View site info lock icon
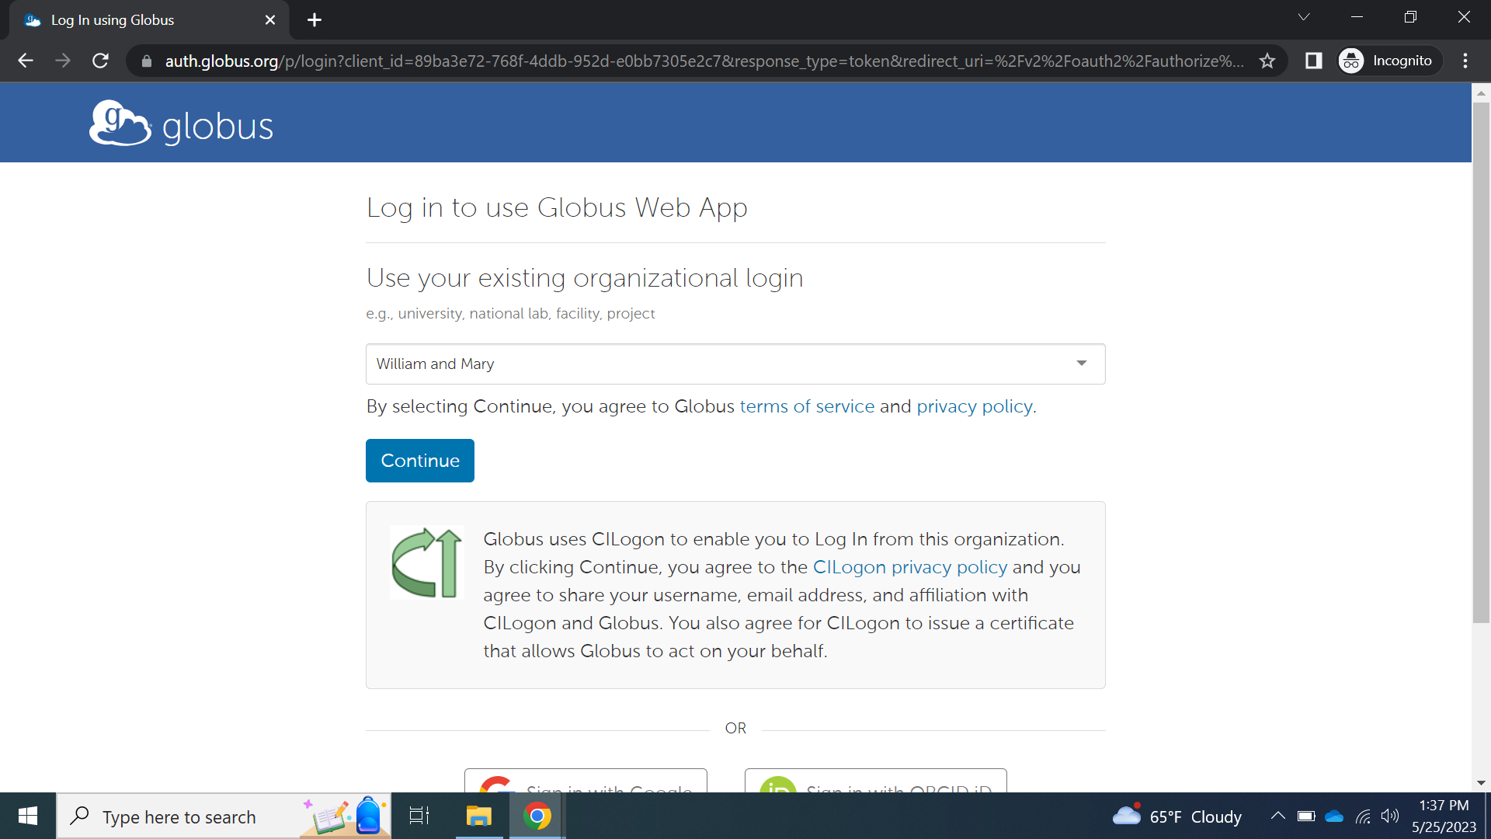The image size is (1491, 839). [x=146, y=61]
